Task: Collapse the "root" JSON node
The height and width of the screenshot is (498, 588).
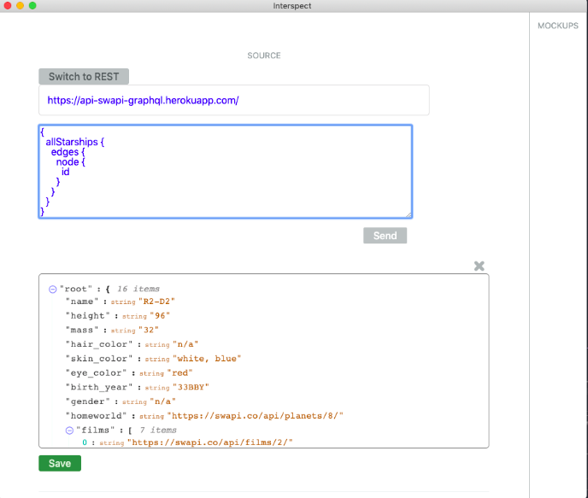Action: 52,289
